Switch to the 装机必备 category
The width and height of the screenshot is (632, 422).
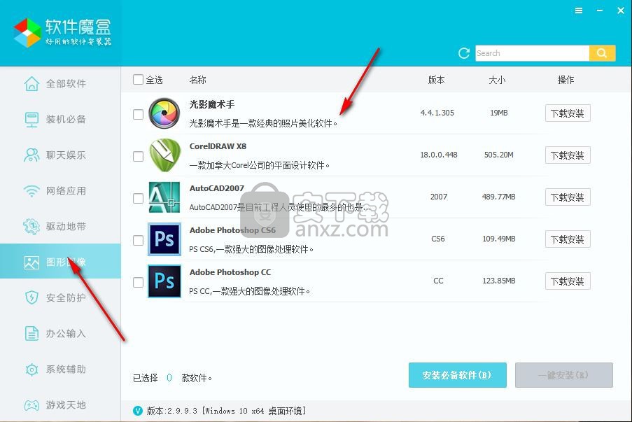click(60, 120)
